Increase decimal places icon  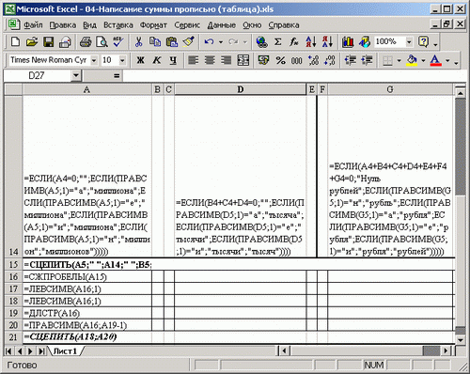(313, 60)
